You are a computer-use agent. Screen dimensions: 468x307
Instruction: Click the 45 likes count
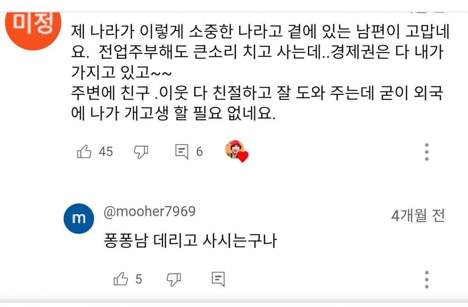click(x=105, y=151)
